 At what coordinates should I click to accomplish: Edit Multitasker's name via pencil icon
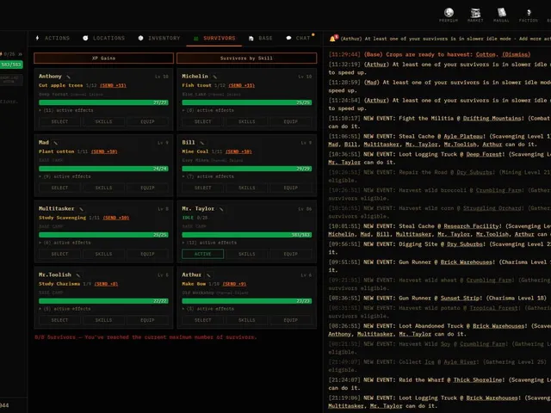click(x=81, y=209)
